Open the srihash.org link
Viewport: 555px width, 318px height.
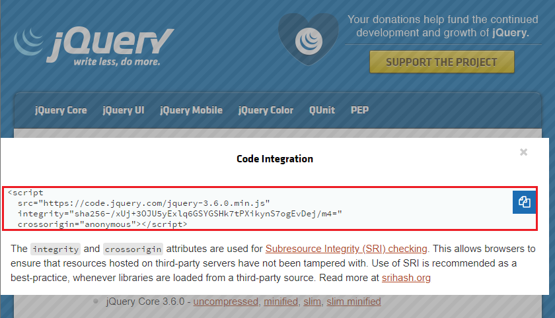click(x=406, y=278)
